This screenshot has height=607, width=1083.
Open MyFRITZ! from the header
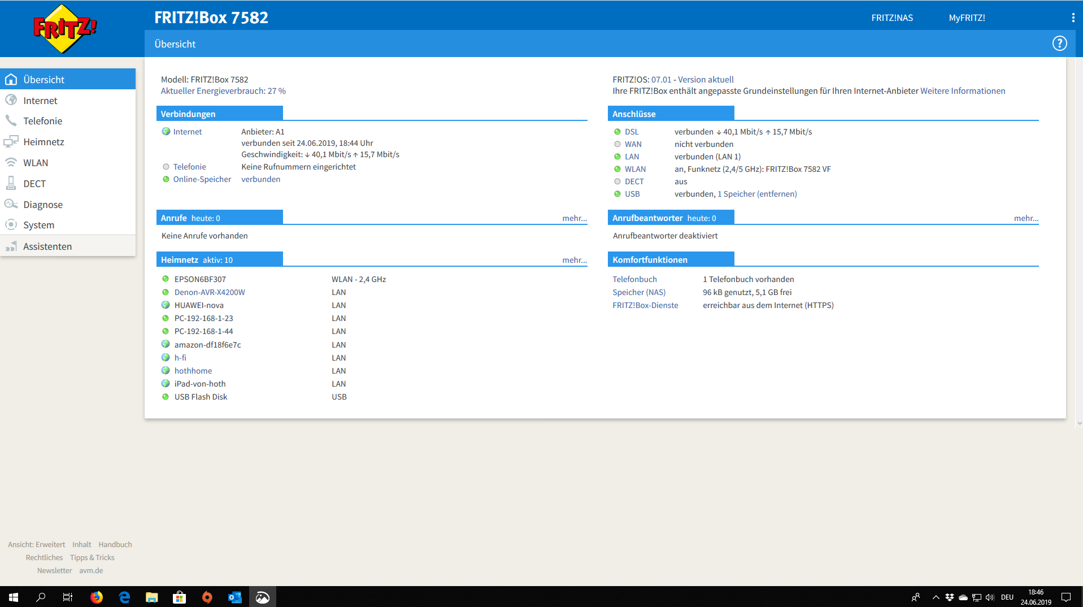(x=967, y=18)
